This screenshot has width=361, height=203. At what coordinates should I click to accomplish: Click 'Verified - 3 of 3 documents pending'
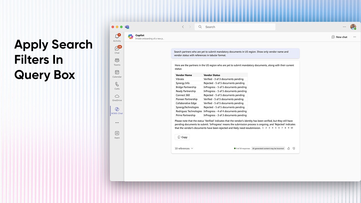[224, 79]
